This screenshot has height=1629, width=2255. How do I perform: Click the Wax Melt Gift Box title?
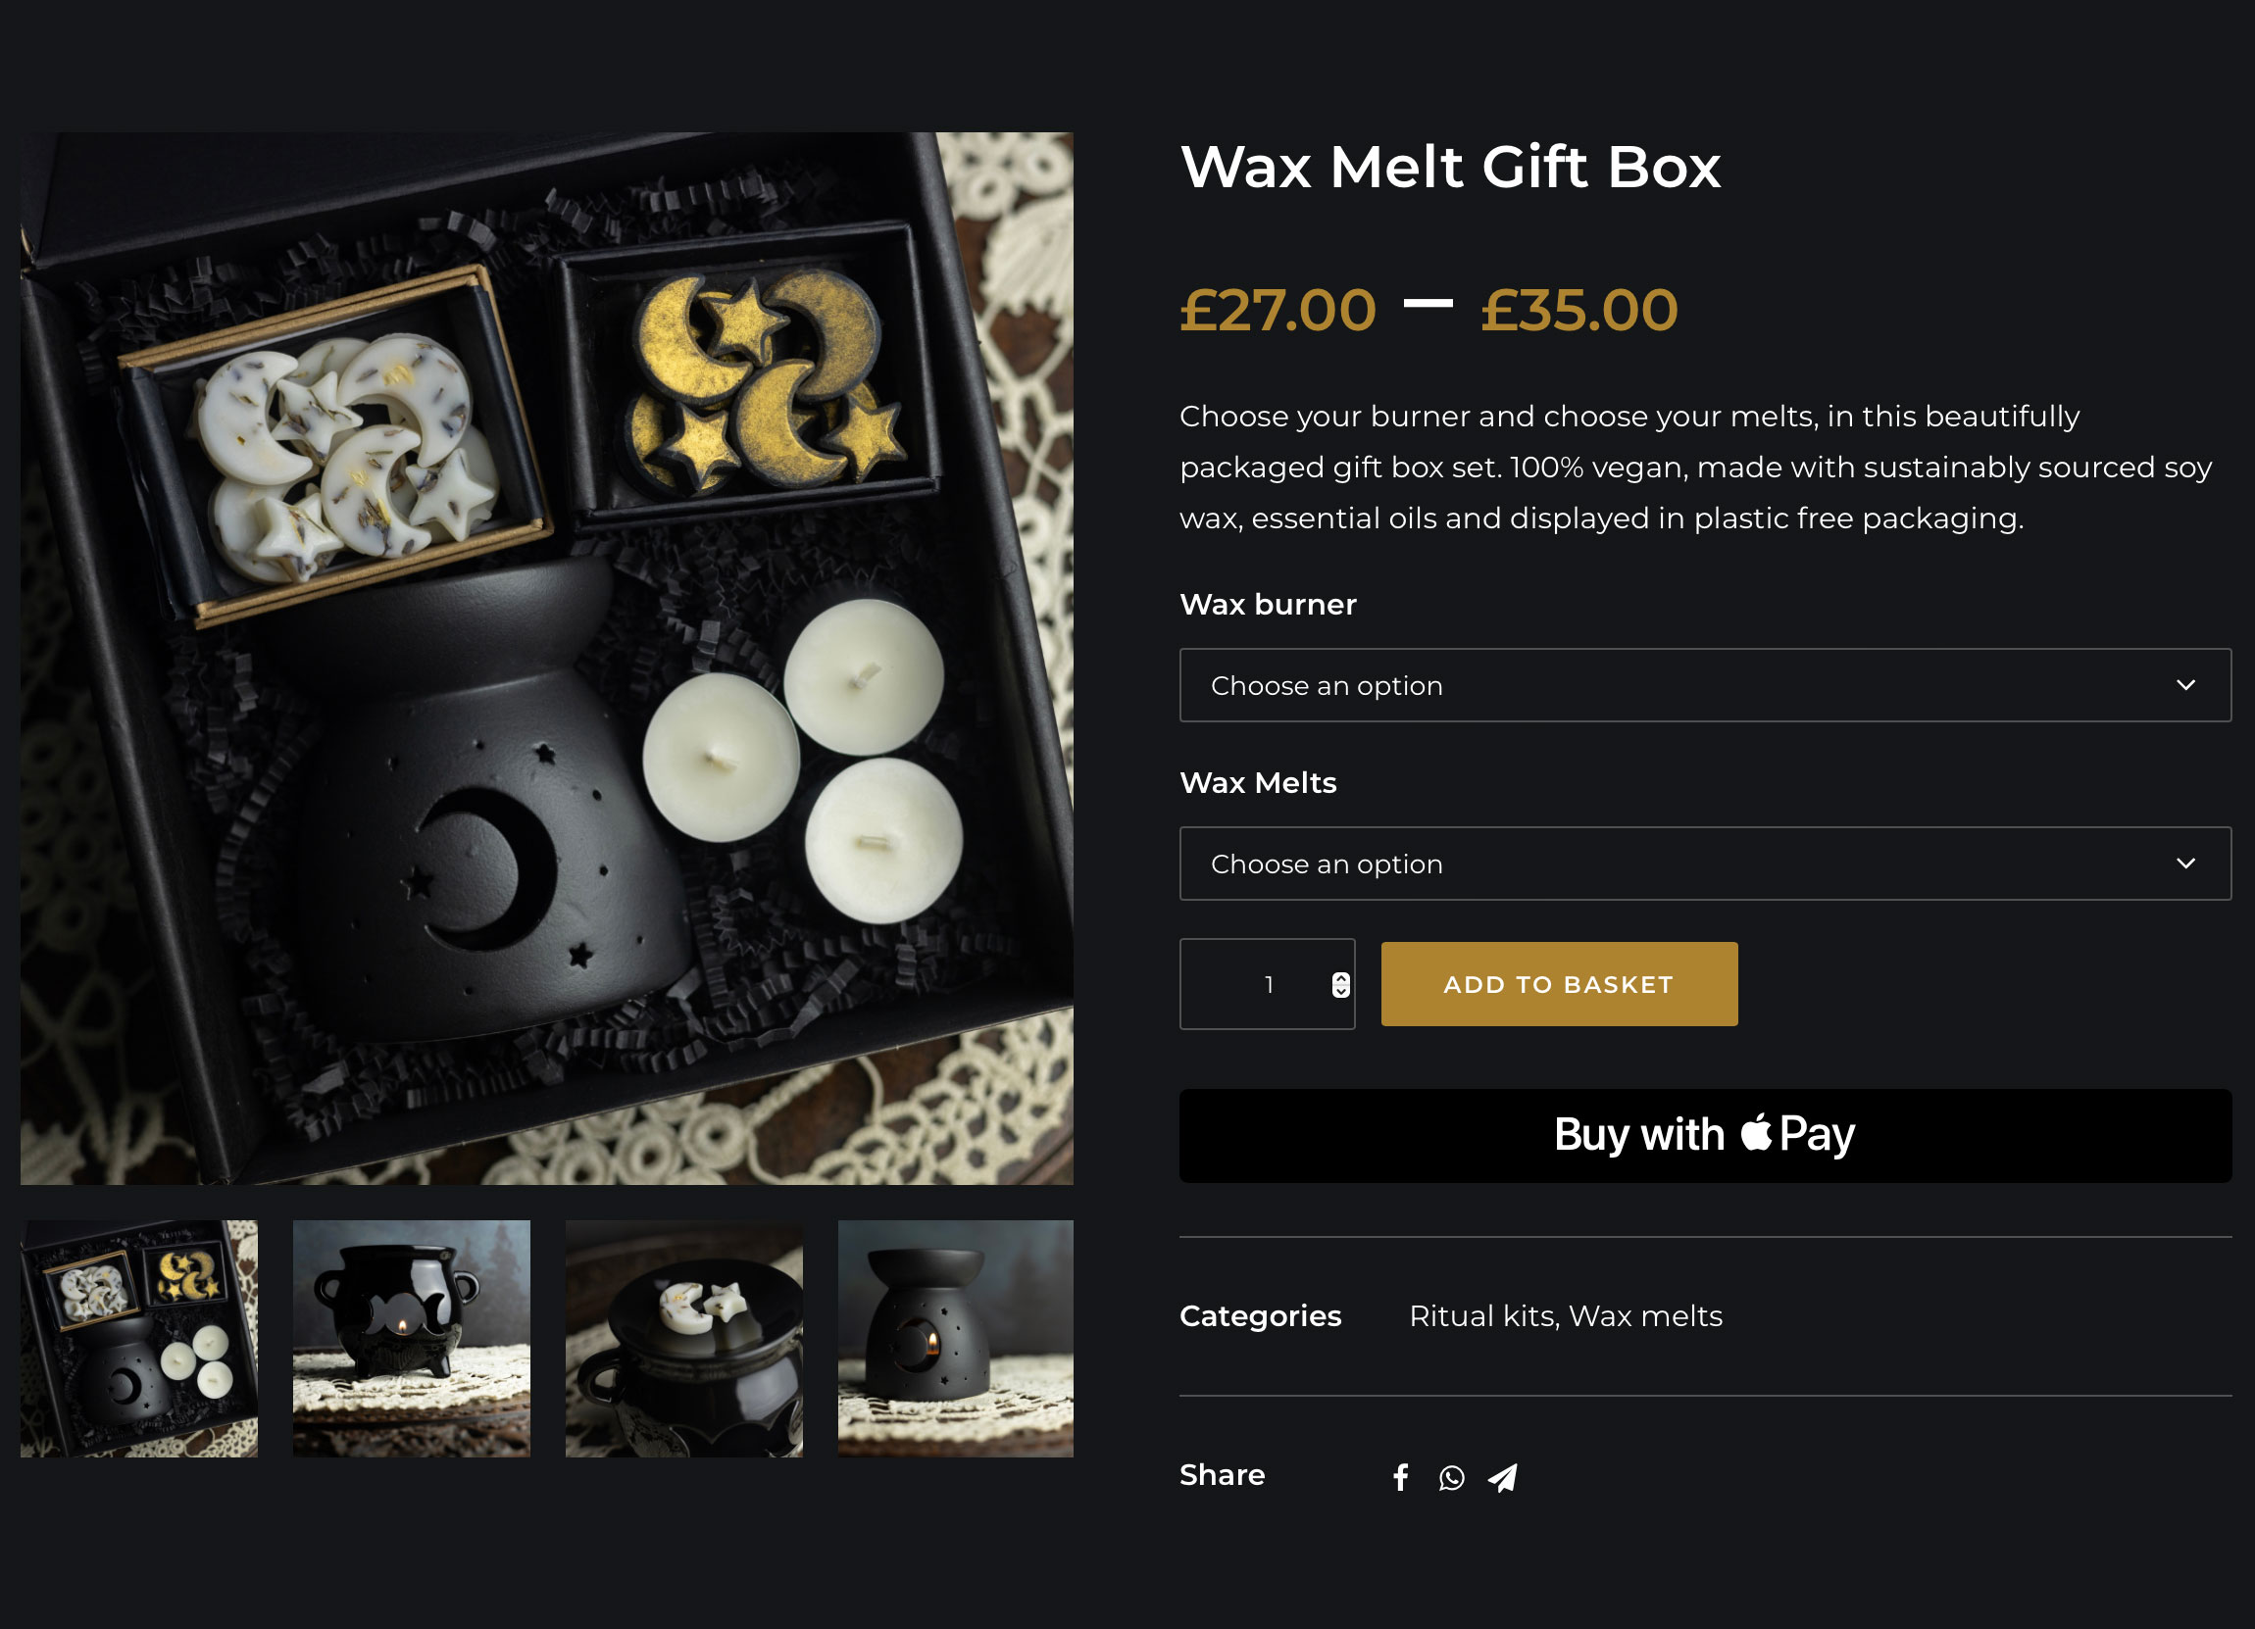click(1450, 166)
